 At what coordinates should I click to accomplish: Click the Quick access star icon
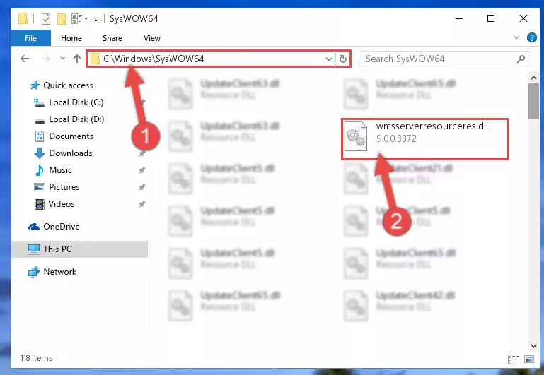pyautogui.click(x=35, y=85)
